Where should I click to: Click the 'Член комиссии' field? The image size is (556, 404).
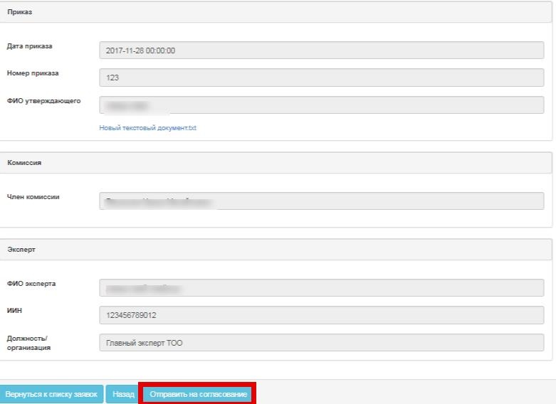pos(321,201)
